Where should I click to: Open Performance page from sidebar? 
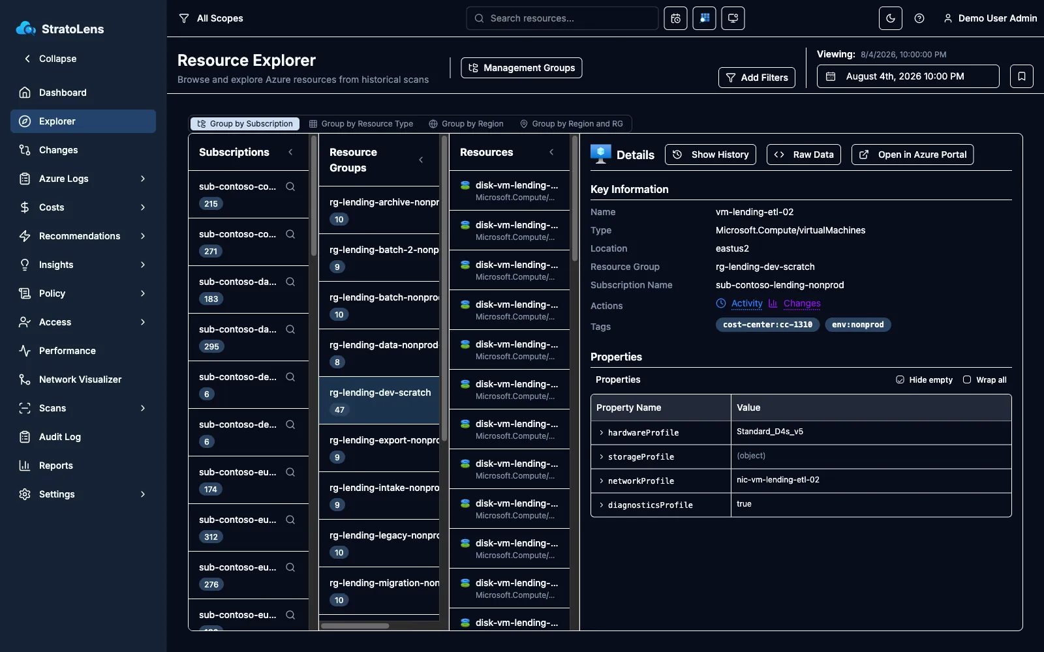pos(83,351)
